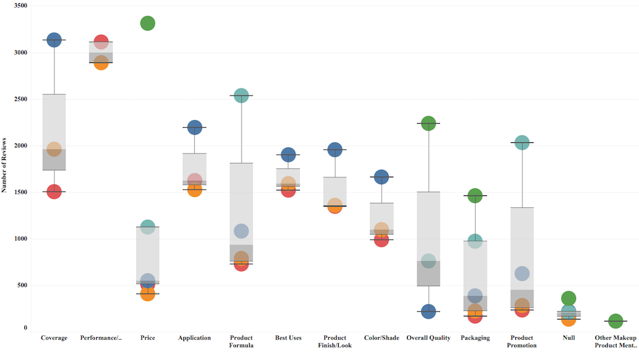Screen dimensions: 639x352
Task: Select the teal circle in the Price column
Action: pyautogui.click(x=148, y=227)
